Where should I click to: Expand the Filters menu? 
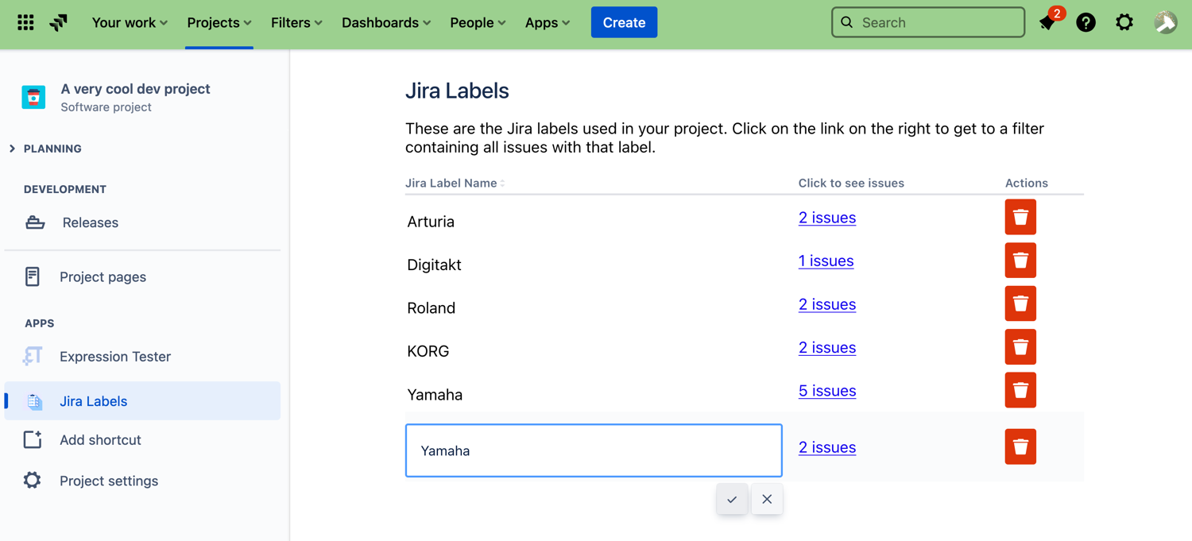pyautogui.click(x=296, y=22)
